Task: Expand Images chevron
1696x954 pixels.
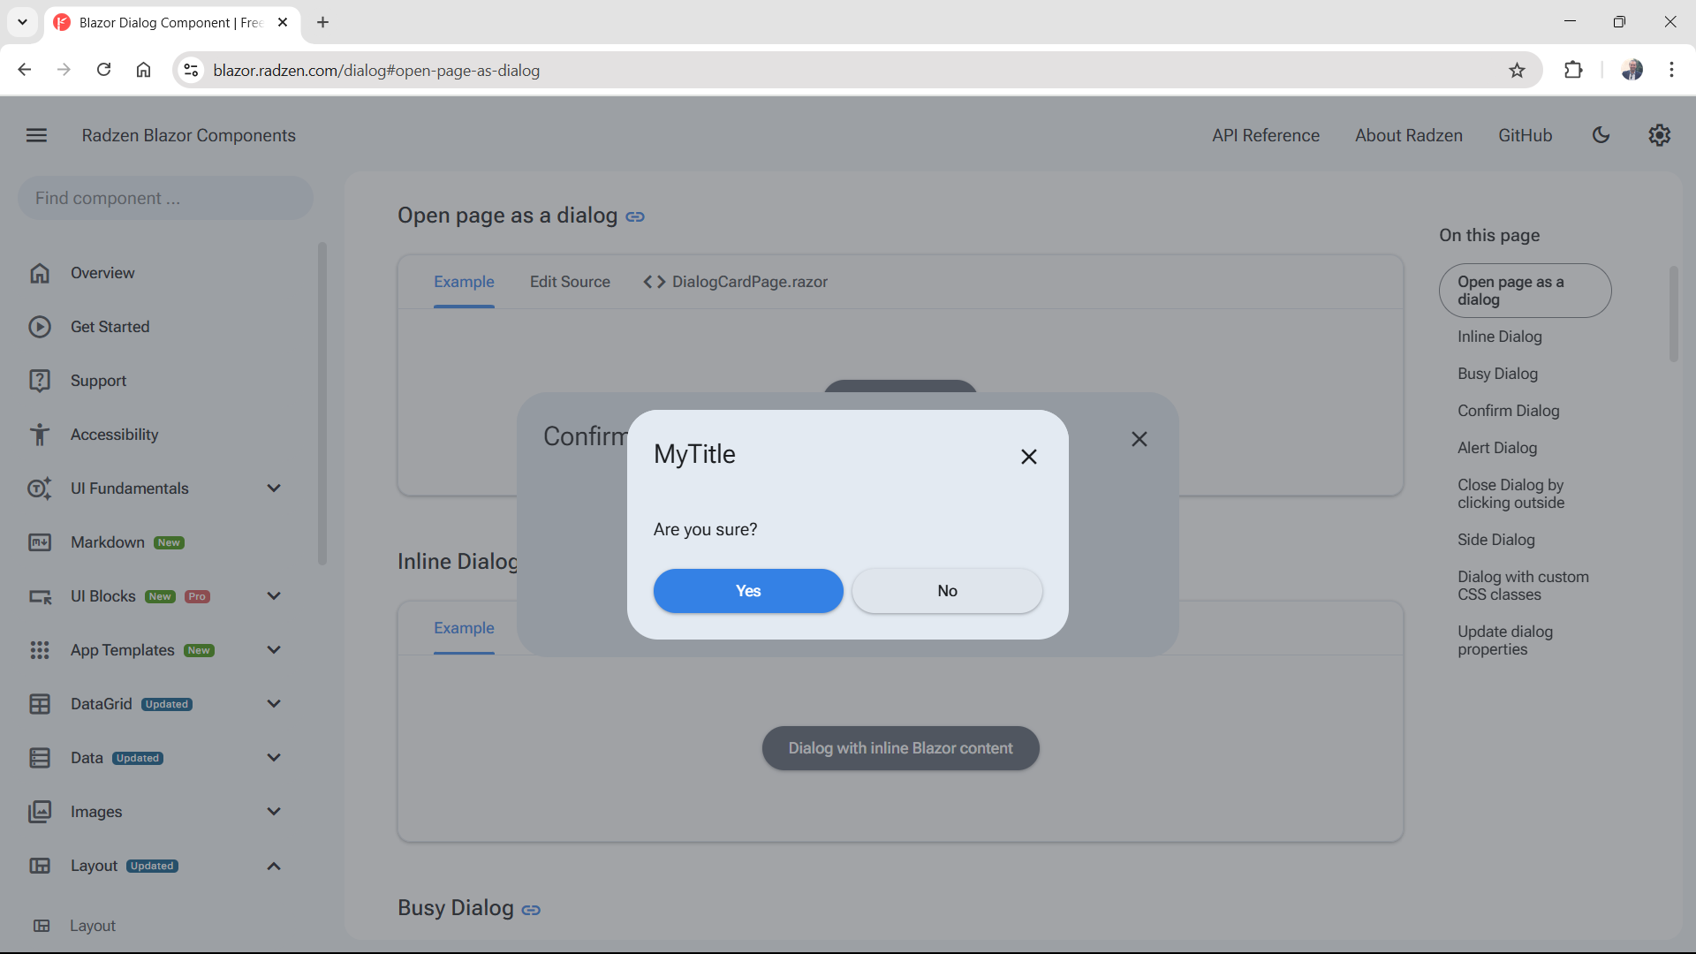Action: tap(274, 812)
